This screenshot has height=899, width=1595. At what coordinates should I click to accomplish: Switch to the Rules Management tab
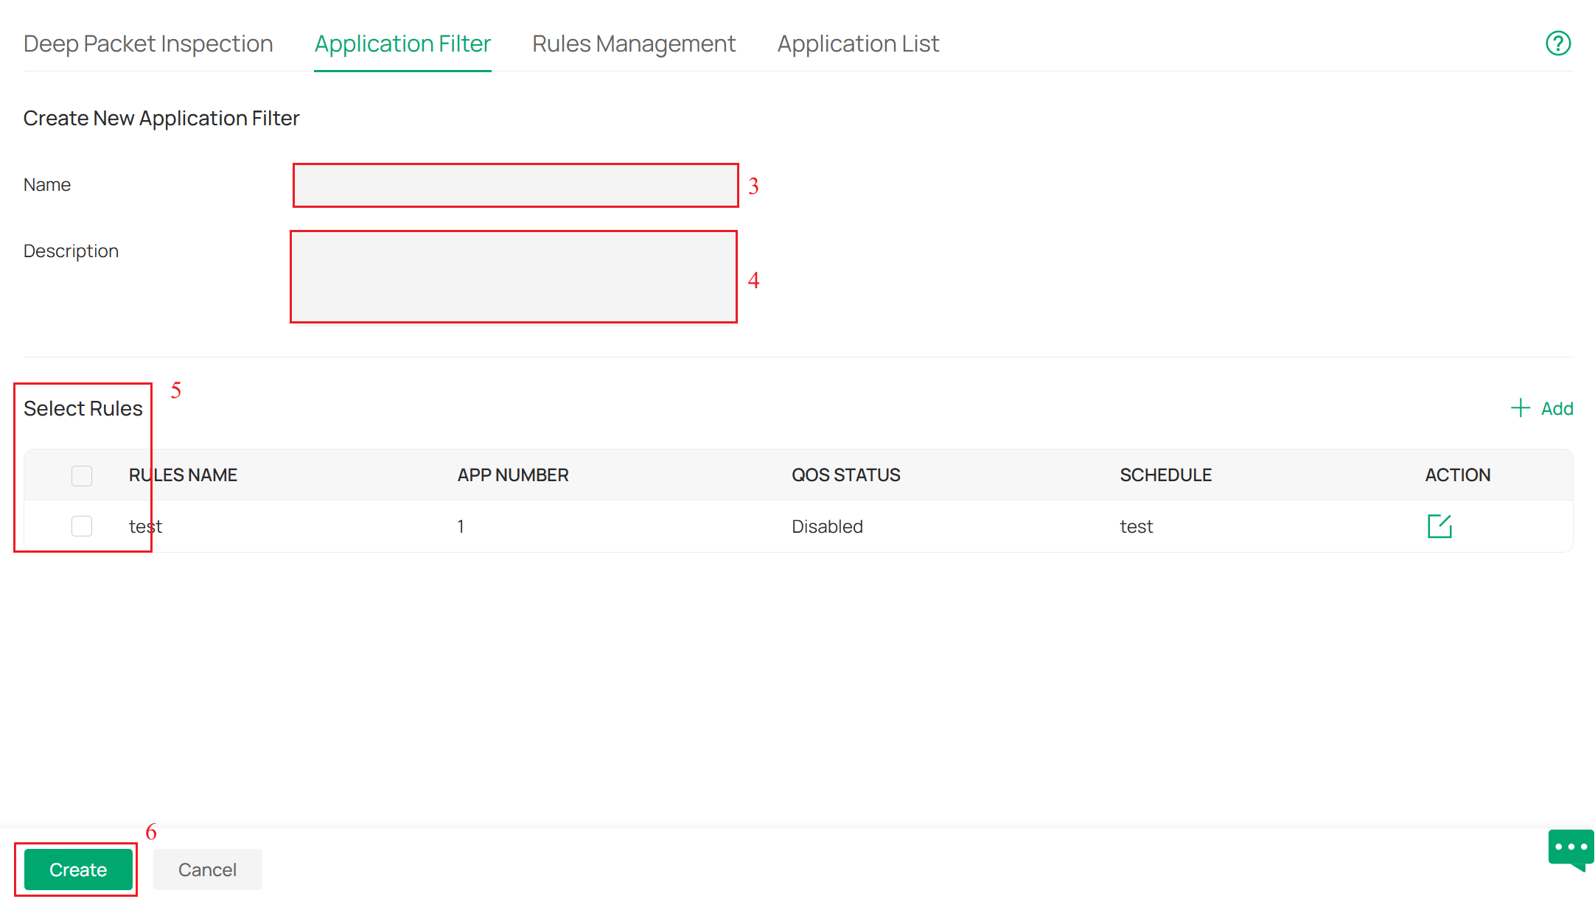[633, 43]
